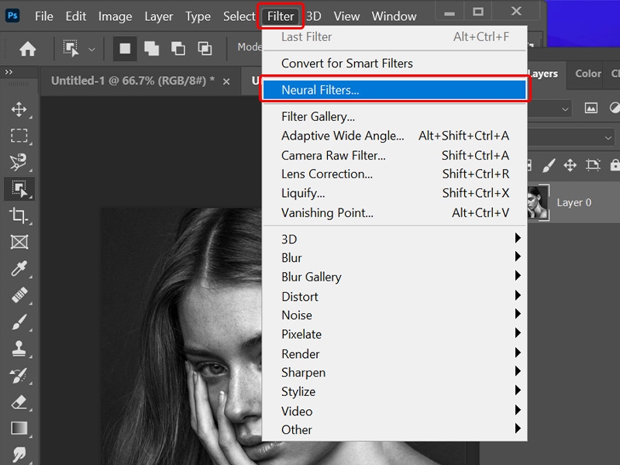Enable the Add to selection mode

152,48
